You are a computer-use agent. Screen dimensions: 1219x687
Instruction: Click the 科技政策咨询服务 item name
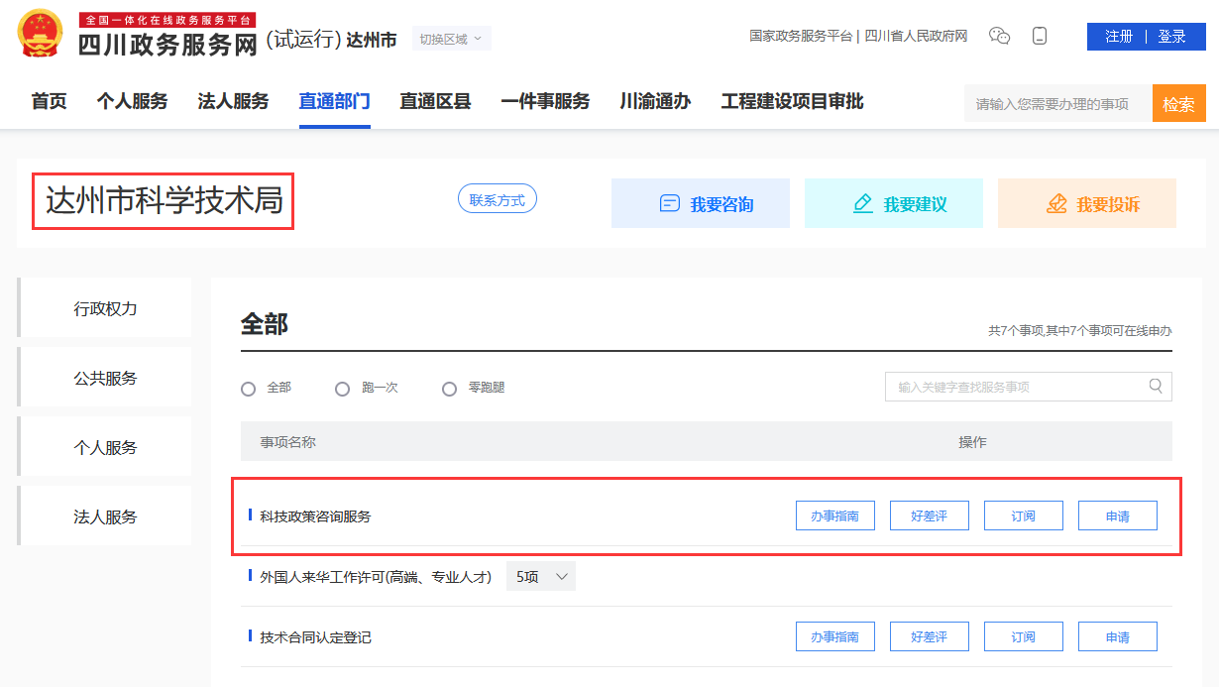point(315,516)
